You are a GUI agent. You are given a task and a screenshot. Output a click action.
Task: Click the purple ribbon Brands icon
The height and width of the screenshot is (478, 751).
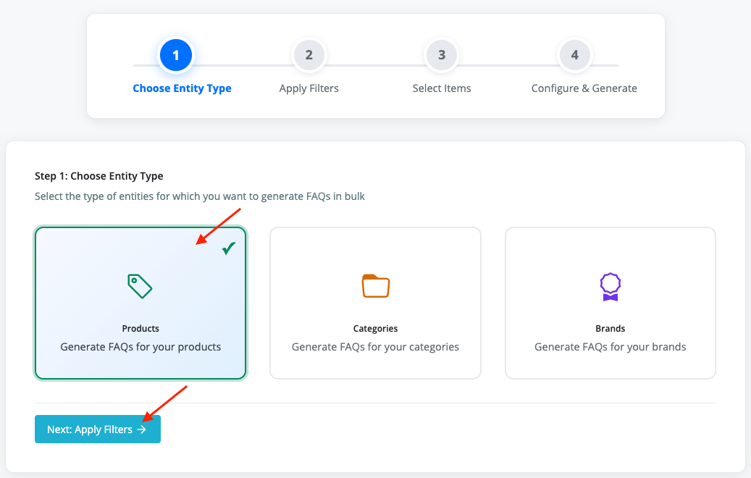pyautogui.click(x=611, y=287)
